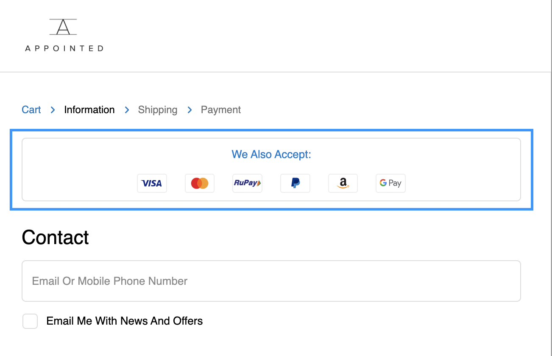Click the "Email Me With News And Offers" label
This screenshot has width=552, height=356.
coord(124,321)
